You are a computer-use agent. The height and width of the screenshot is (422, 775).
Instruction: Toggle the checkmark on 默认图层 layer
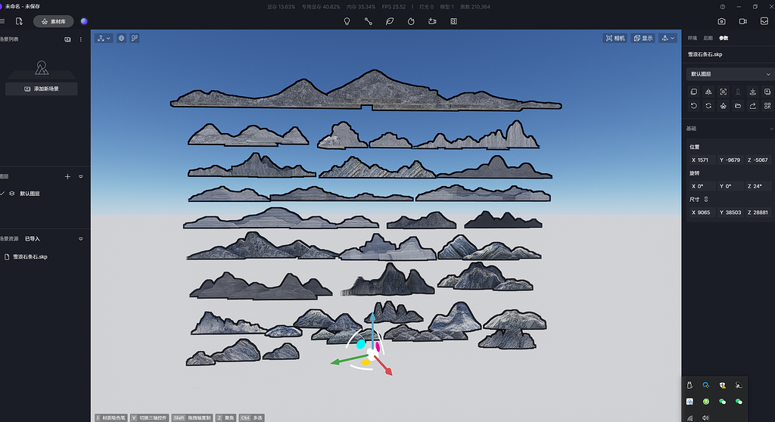coord(3,194)
